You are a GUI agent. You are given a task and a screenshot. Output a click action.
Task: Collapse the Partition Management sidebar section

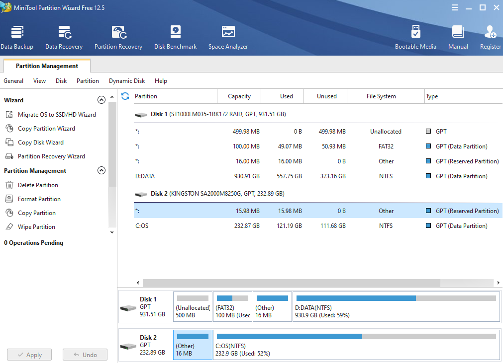(x=101, y=170)
